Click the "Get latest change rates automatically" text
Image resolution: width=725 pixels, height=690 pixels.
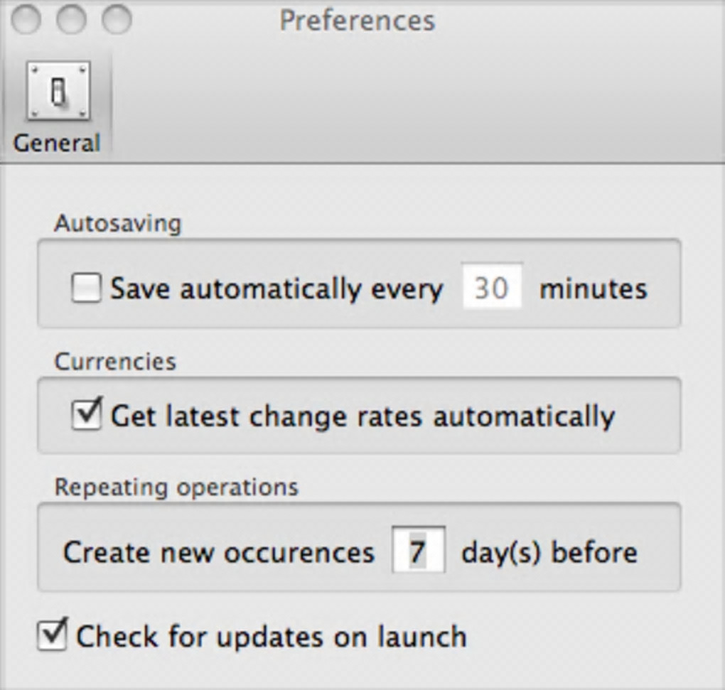tap(362, 416)
